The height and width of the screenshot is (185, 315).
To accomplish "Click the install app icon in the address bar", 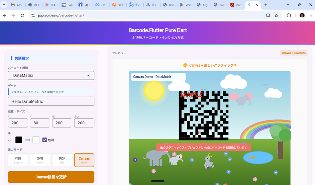I will point(268,15).
